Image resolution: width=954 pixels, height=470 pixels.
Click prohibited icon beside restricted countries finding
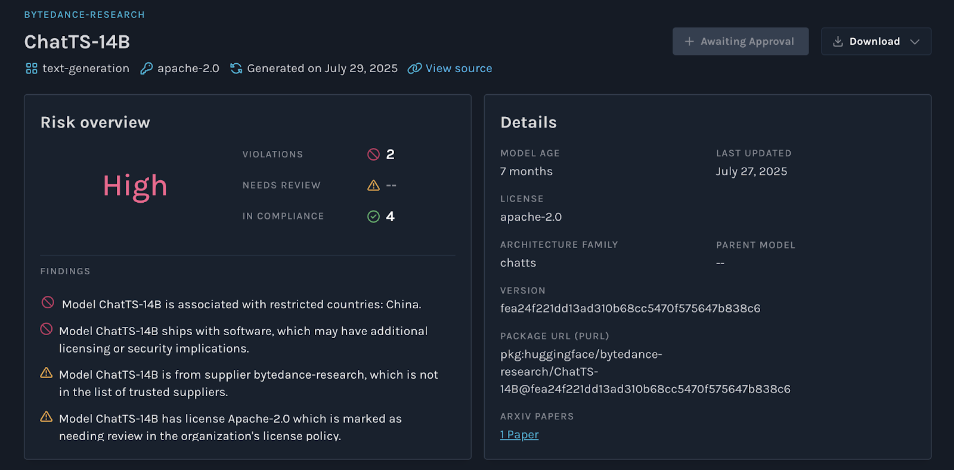tap(48, 302)
